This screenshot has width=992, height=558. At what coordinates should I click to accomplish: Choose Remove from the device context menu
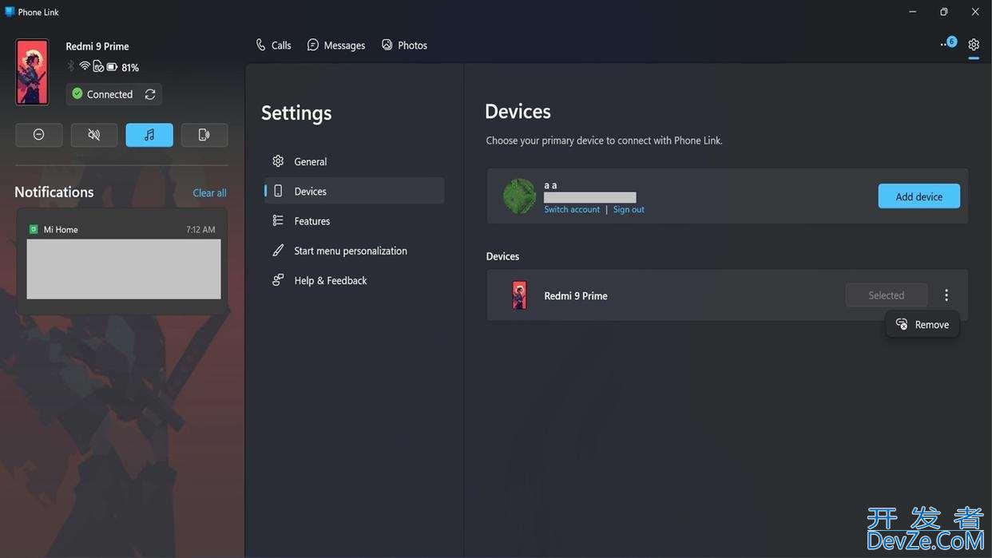923,324
